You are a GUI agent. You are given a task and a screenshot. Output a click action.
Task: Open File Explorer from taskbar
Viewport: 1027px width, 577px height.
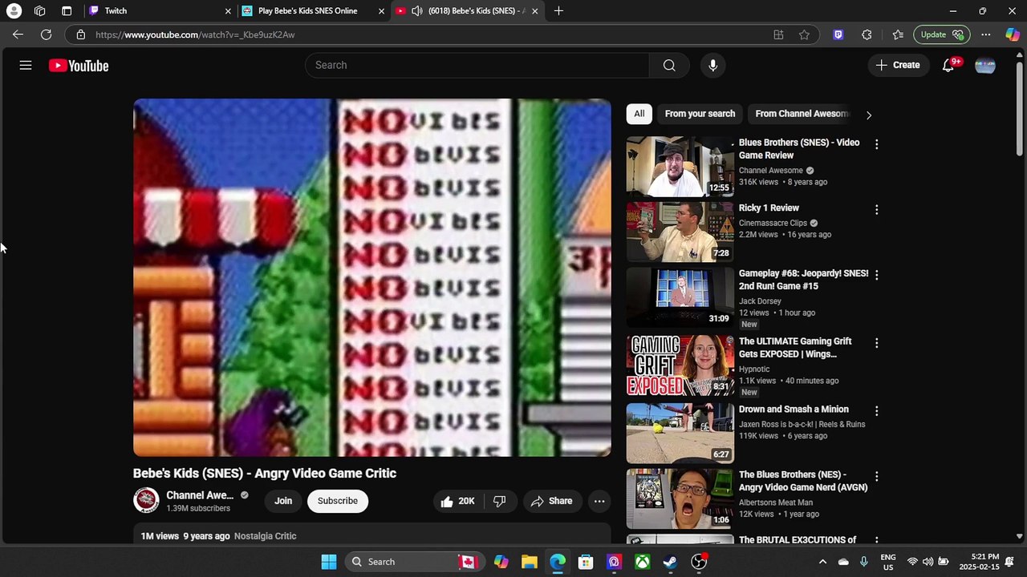coord(530,562)
